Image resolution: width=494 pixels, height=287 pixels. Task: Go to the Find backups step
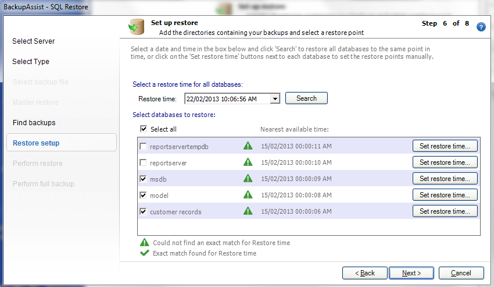[x=34, y=122]
